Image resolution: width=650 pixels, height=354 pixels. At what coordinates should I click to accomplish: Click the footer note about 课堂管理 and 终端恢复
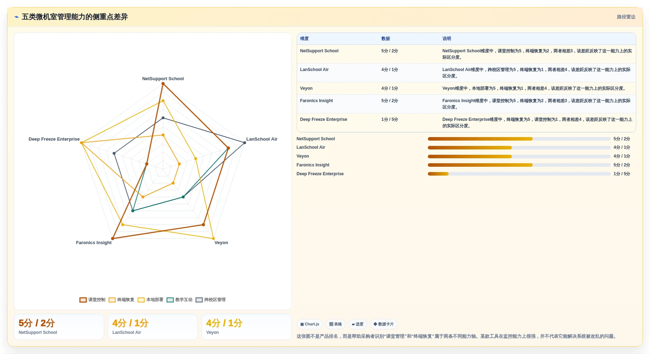pyautogui.click(x=457, y=336)
